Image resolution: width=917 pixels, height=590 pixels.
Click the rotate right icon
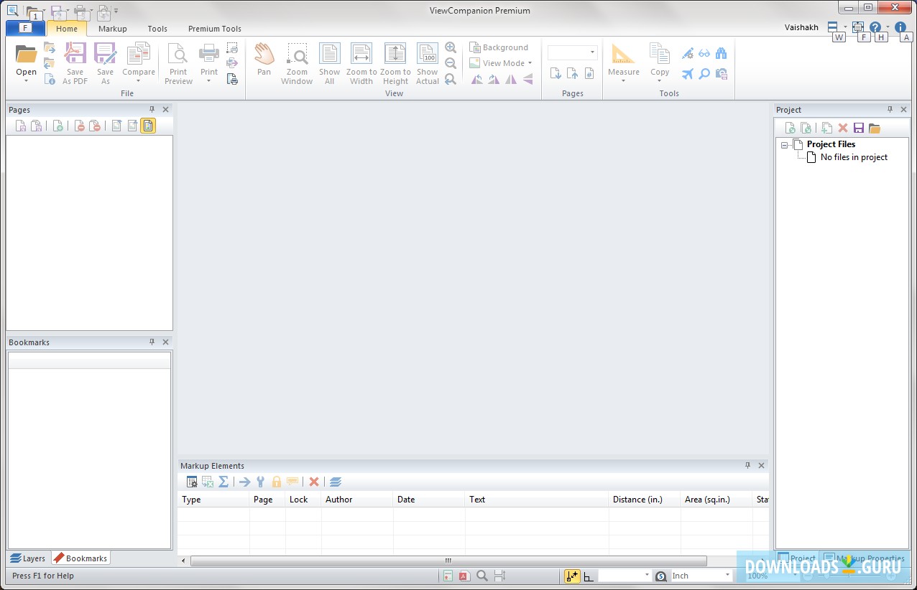[x=494, y=79]
